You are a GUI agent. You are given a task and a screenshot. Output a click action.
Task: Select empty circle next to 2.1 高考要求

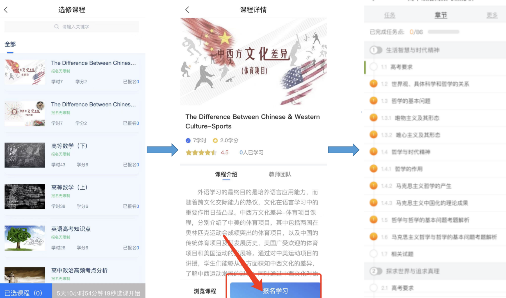pos(373,288)
